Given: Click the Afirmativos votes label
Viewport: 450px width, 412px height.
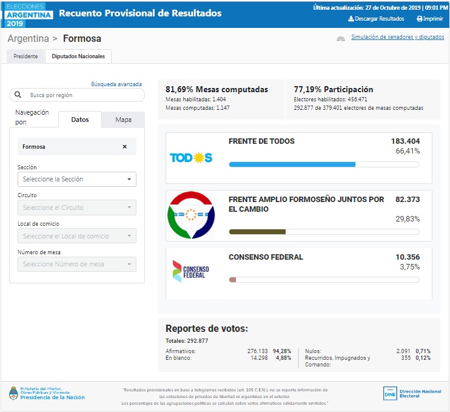Looking at the screenshot, I should point(181,351).
